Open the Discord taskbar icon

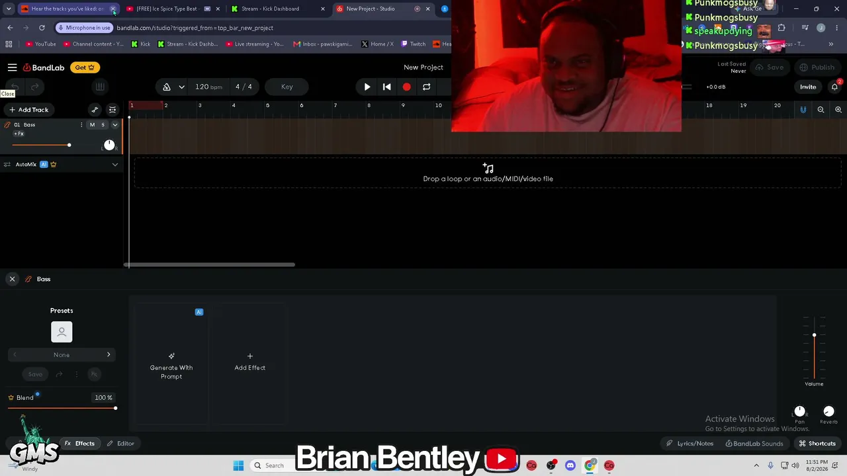[570, 465]
